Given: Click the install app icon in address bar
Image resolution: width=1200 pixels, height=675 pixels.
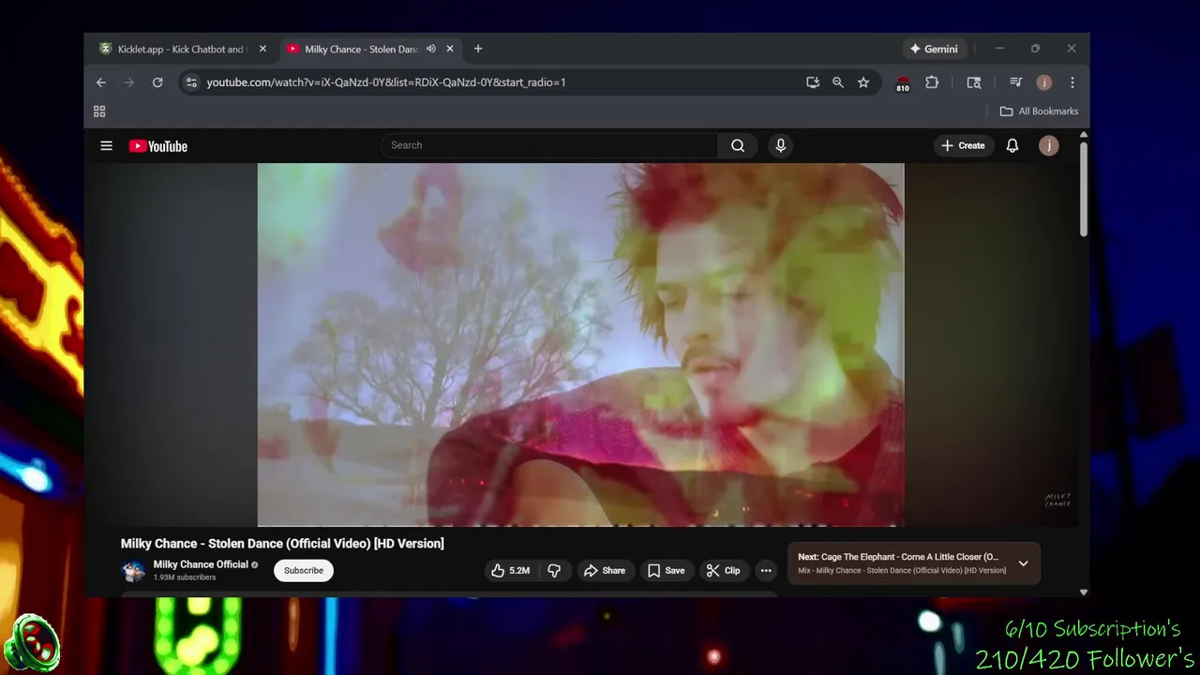Looking at the screenshot, I should click(x=813, y=82).
